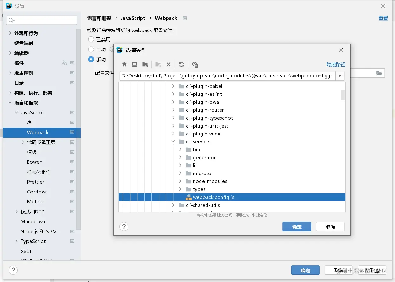Go to project directory icon
Viewport: 395px width, 282px height.
point(145,64)
